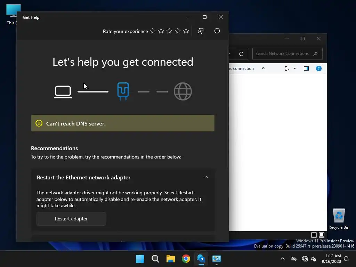Switch to large icons view at window bottom

click(x=322, y=235)
